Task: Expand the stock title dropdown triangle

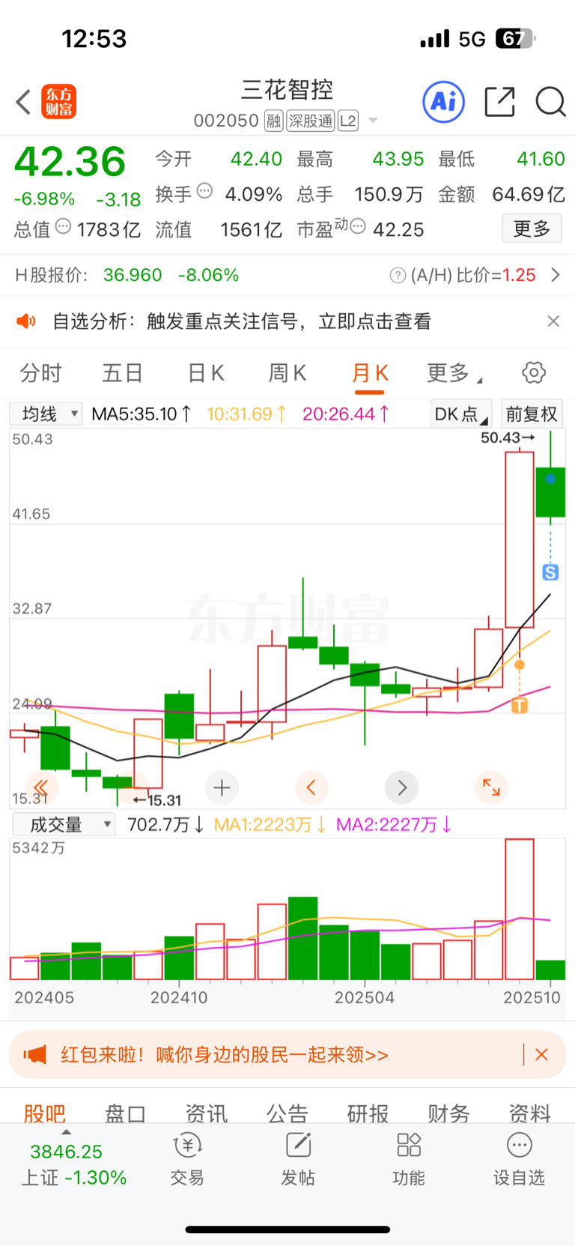Action: click(x=373, y=121)
